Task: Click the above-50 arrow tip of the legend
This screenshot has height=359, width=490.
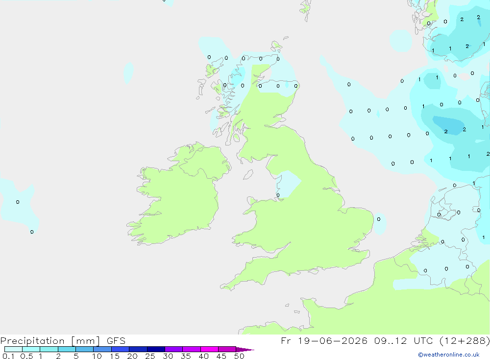Action: tap(245, 350)
